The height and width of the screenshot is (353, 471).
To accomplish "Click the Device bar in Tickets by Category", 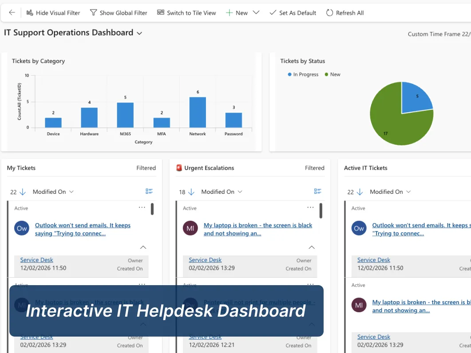I will [x=53, y=122].
